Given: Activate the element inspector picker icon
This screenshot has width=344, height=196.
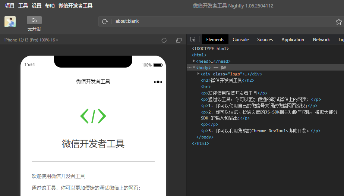Looking at the screenshot, I should point(193,40).
